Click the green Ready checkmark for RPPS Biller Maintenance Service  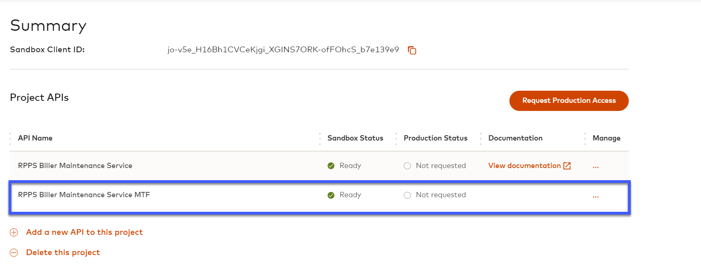tap(331, 166)
